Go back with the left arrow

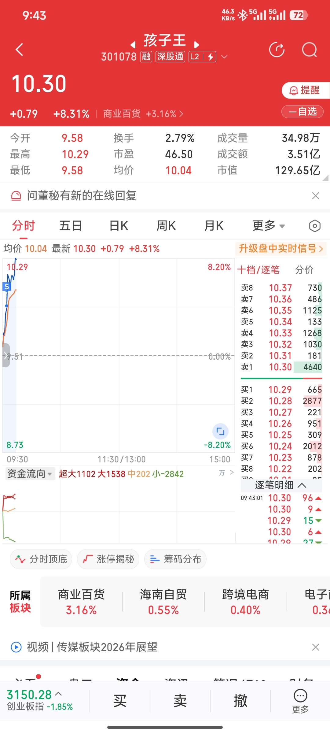click(20, 50)
